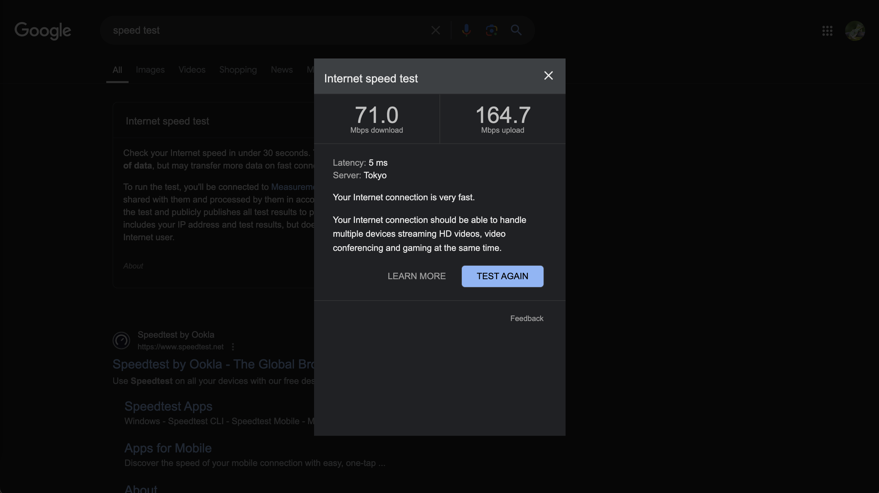Viewport: 879px width, 493px height.
Task: Click the Measurement Lab link
Action: point(292,187)
